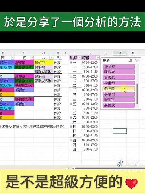Select column J header

75,53
